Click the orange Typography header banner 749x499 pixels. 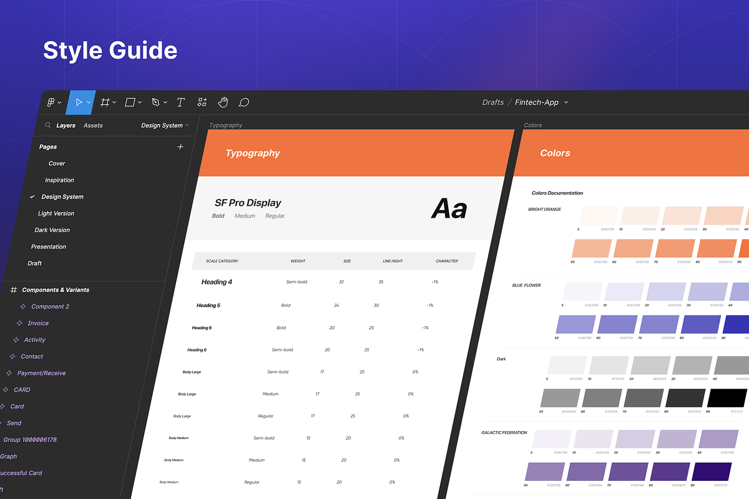pos(356,153)
